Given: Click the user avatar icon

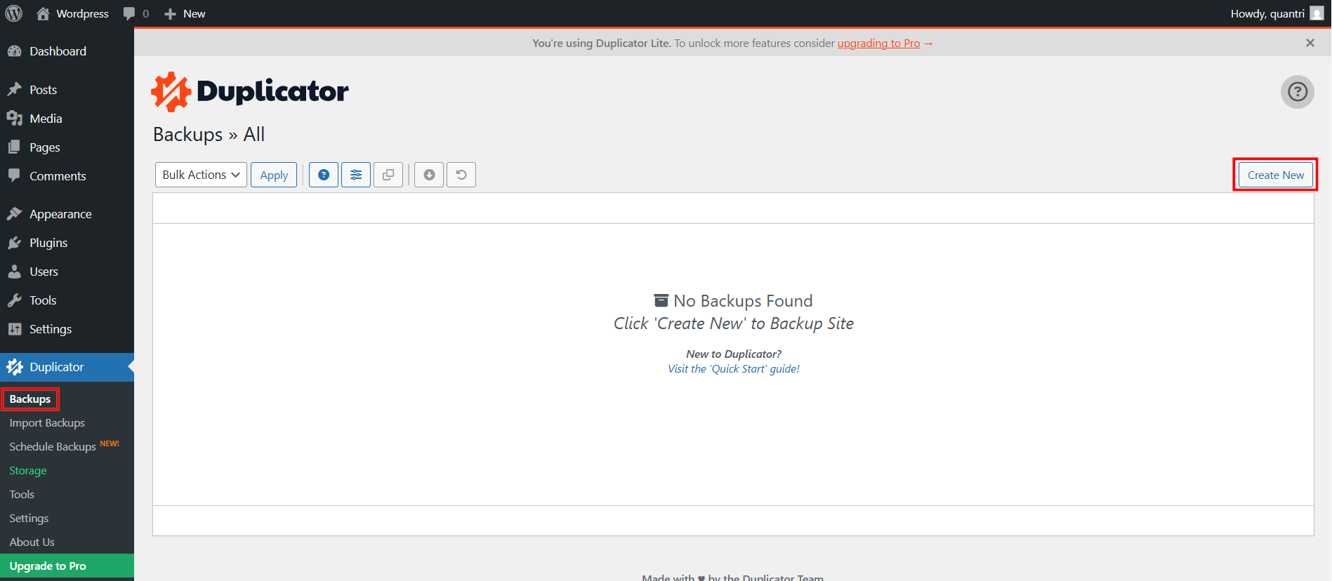Looking at the screenshot, I should [x=1317, y=13].
